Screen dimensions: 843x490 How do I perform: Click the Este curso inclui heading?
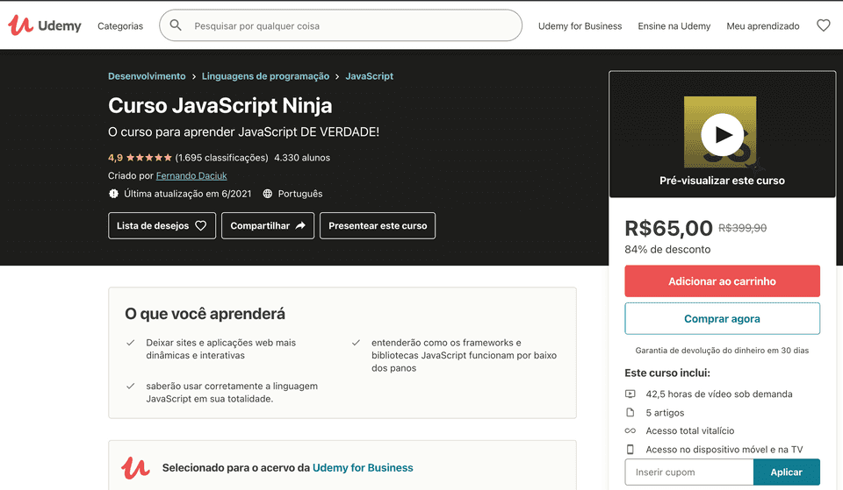tap(667, 373)
